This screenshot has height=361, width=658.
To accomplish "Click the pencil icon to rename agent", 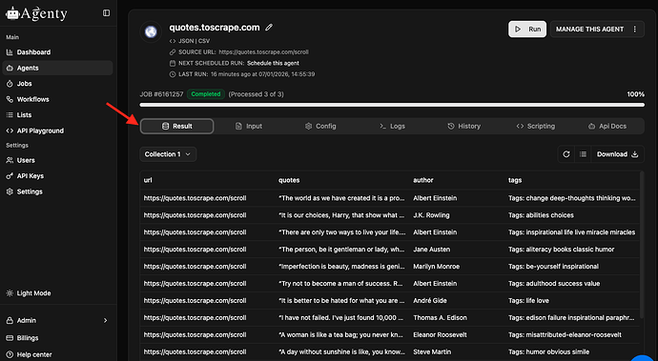I will click(269, 28).
